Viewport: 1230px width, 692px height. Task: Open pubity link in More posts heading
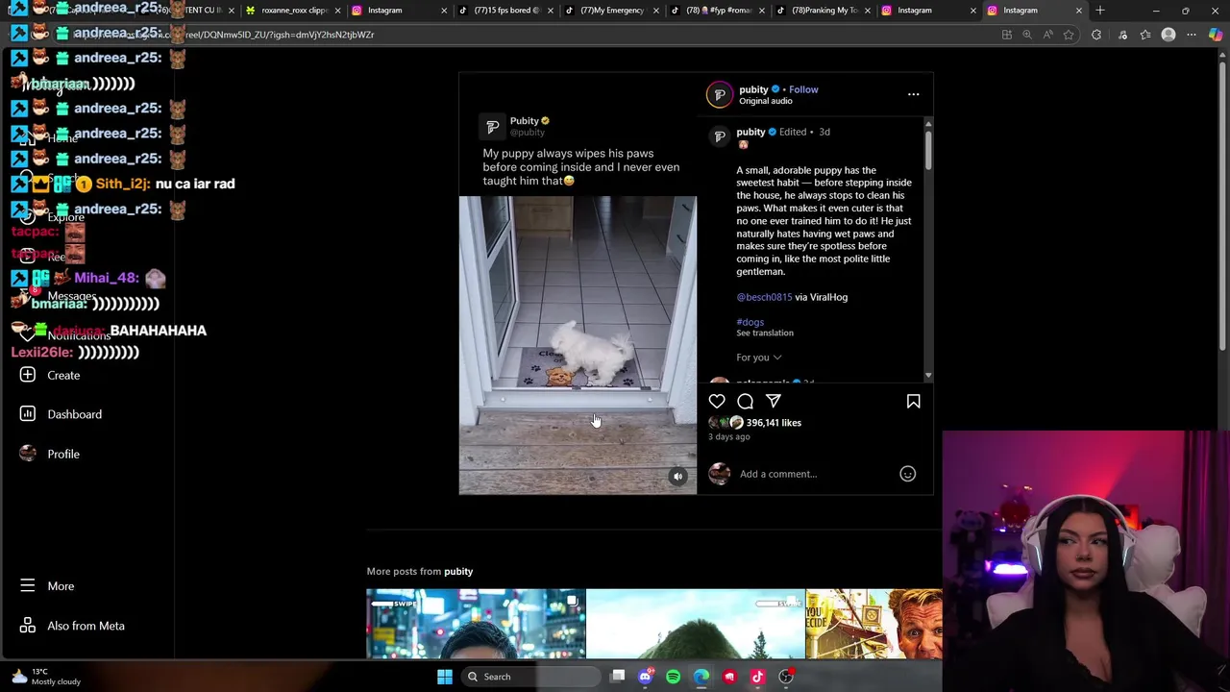point(458,571)
